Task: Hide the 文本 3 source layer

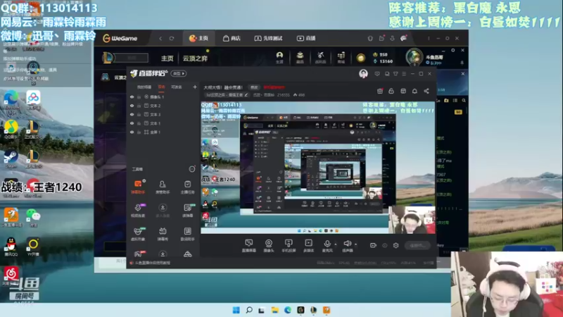Action: tap(132, 115)
